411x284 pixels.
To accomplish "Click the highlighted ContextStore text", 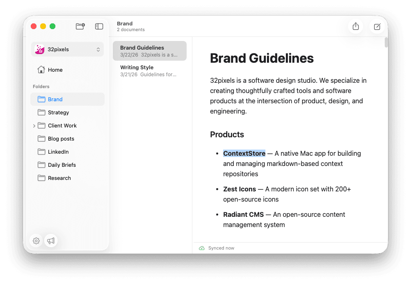I will coord(244,153).
